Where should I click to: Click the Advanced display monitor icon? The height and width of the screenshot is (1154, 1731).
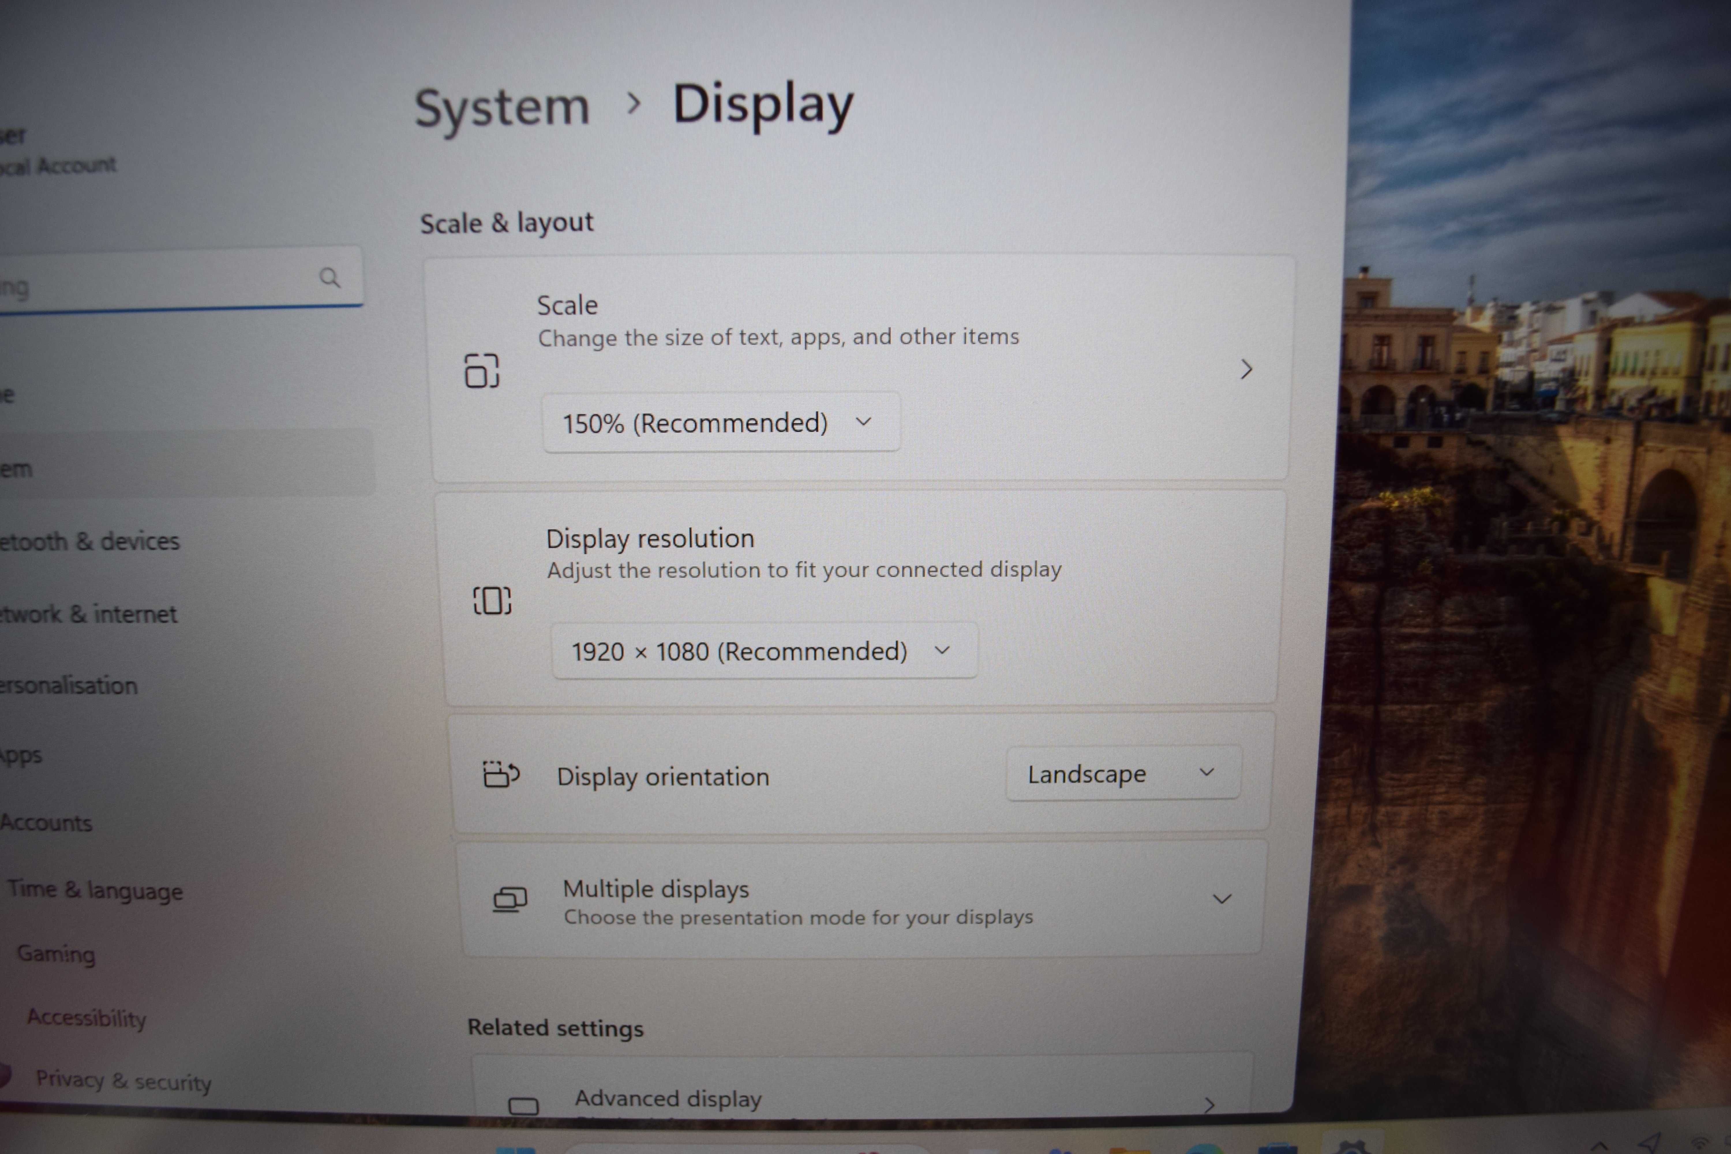click(x=523, y=1106)
